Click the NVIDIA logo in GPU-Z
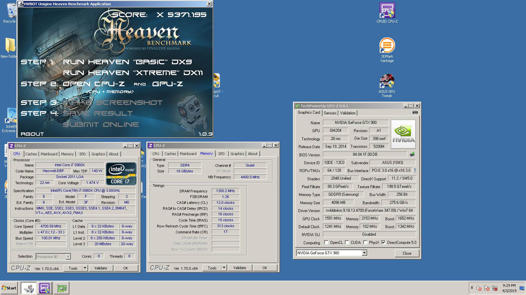Image resolution: width=526 pixels, height=295 pixels. (x=403, y=134)
